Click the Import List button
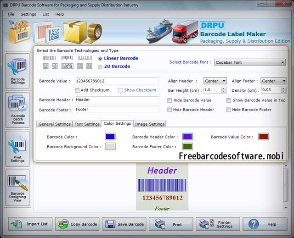This screenshot has height=238, width=294. pos(30,224)
